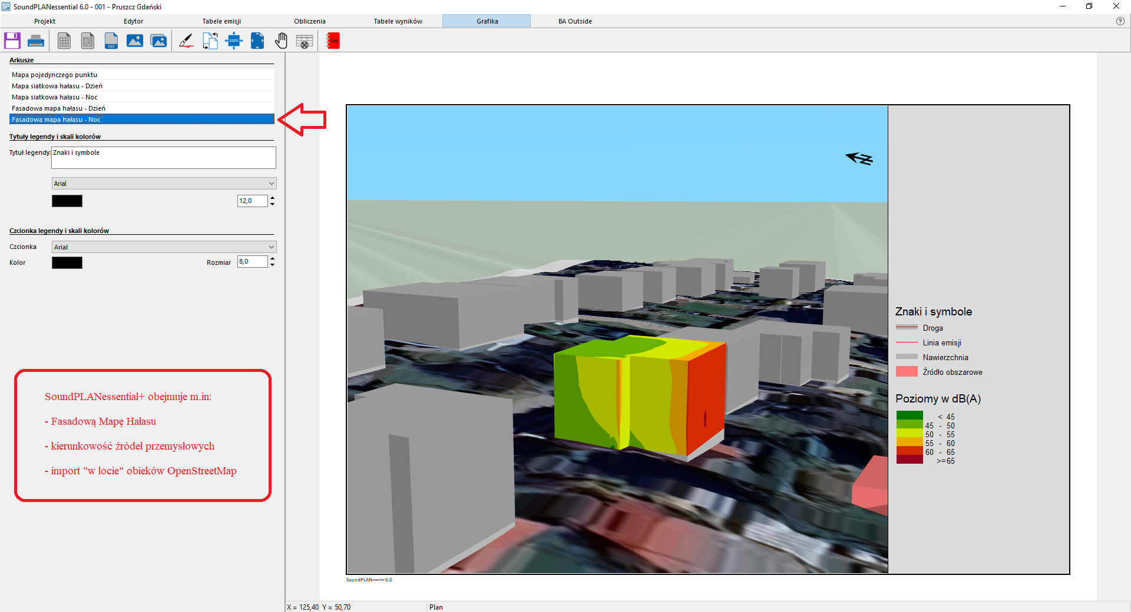Open the help question mark icon
This screenshot has width=1131, height=612.
(1120, 21)
